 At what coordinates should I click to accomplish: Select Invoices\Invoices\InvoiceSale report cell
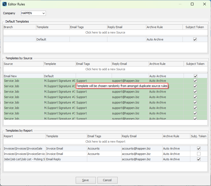point(24,148)
